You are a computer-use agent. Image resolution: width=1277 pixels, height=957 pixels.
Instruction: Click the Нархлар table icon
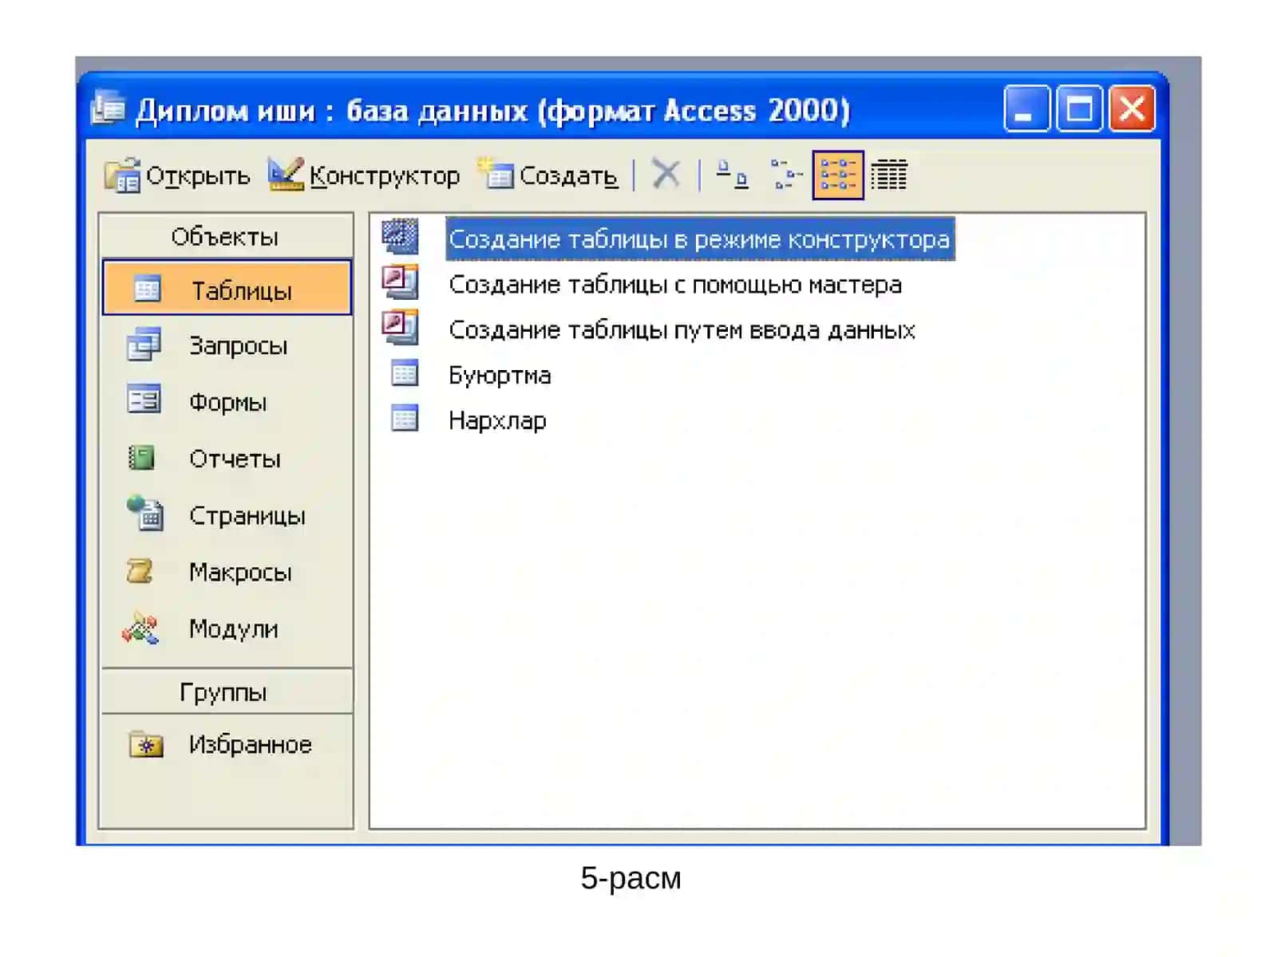click(405, 417)
